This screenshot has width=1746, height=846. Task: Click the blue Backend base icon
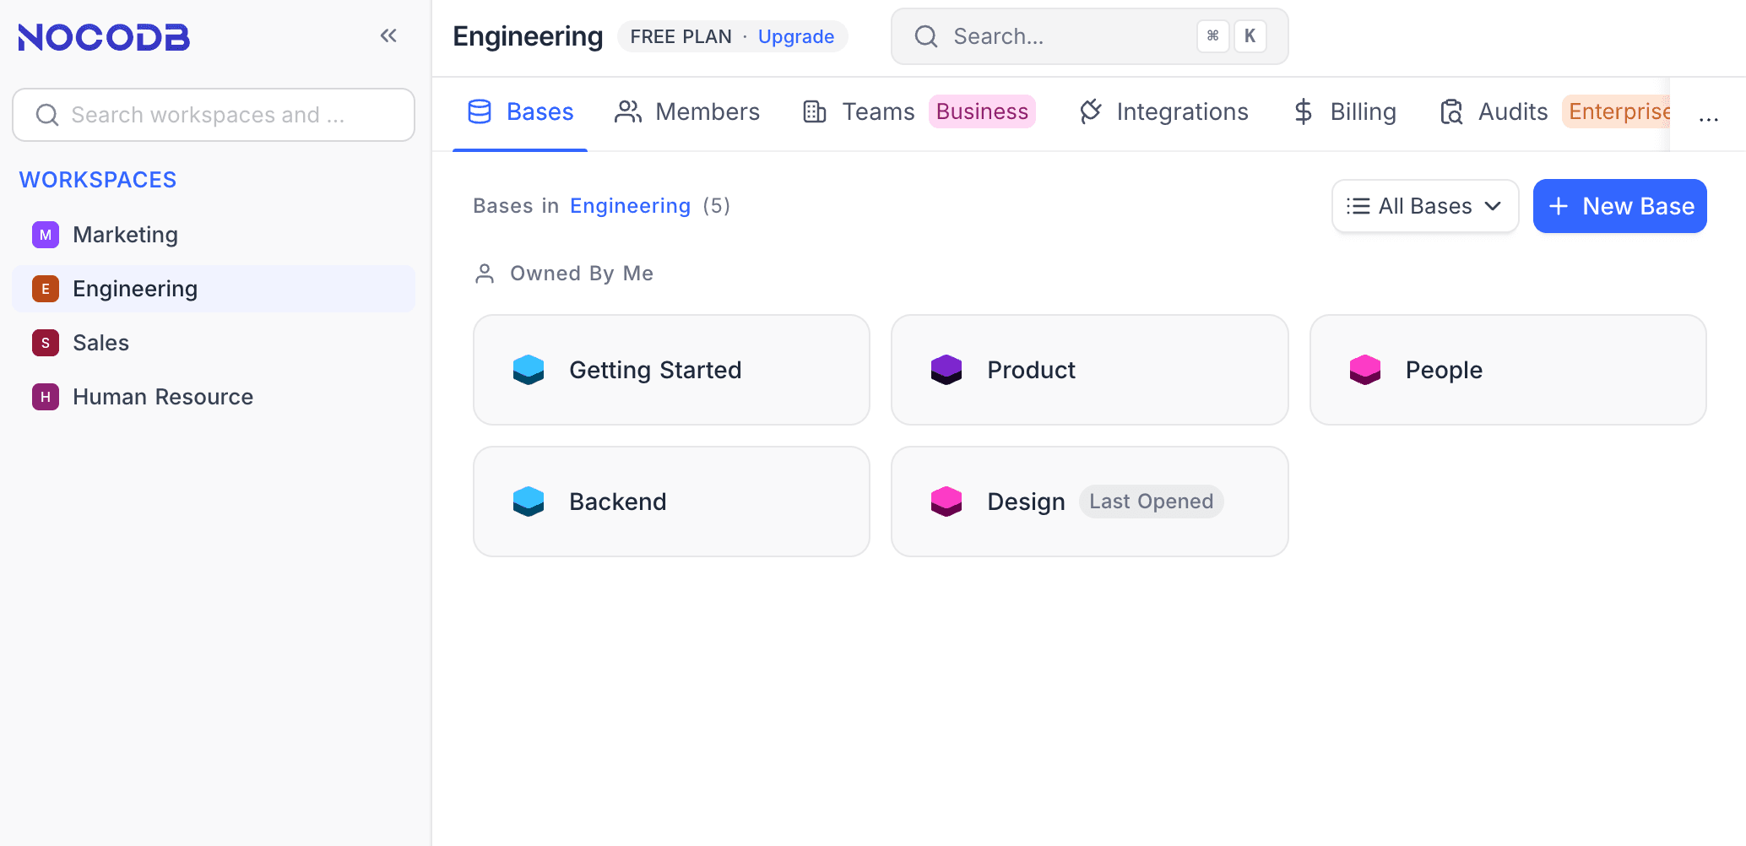(529, 502)
